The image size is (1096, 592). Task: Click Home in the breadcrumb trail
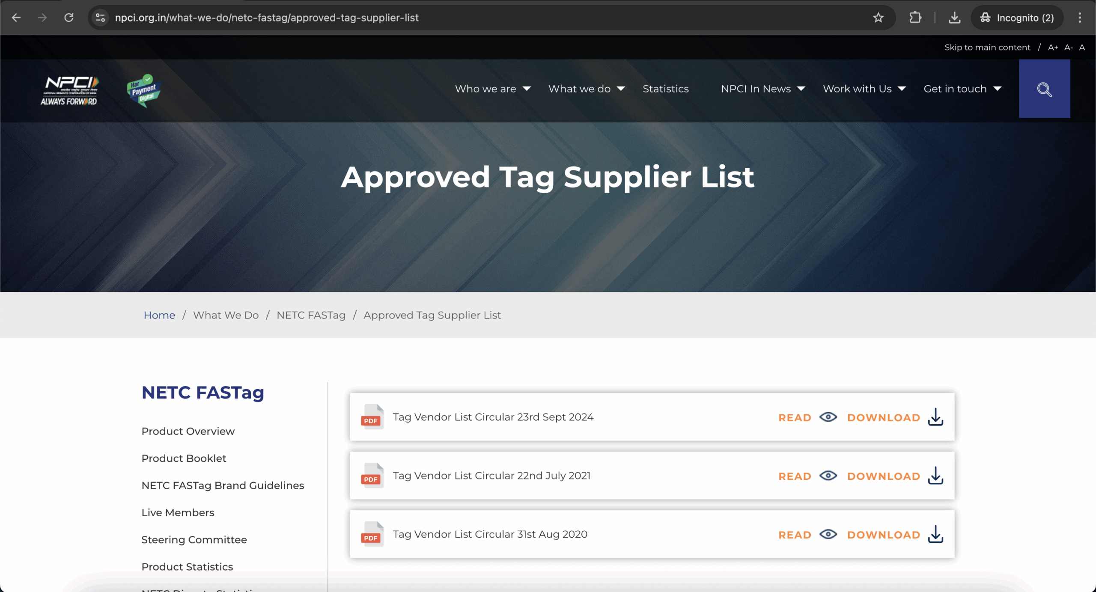159,315
